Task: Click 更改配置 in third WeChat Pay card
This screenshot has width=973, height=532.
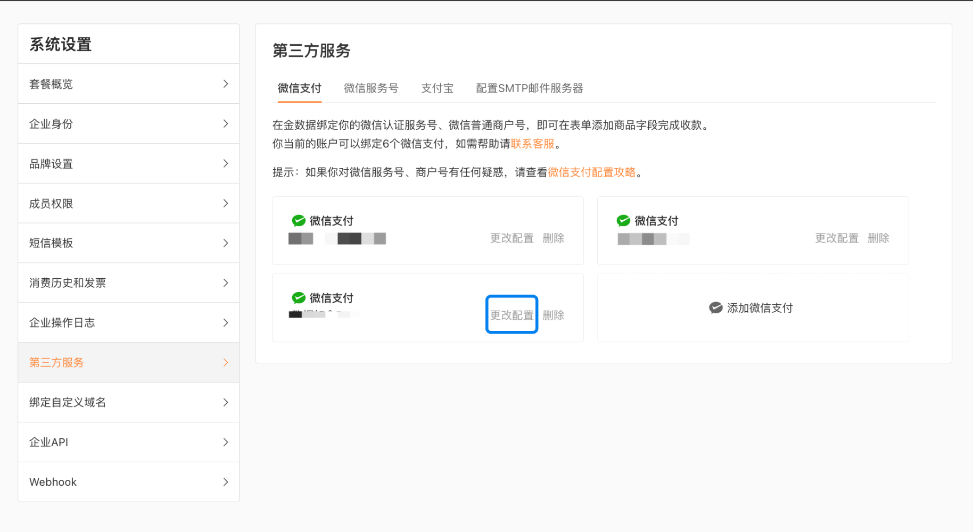Action: (x=512, y=315)
